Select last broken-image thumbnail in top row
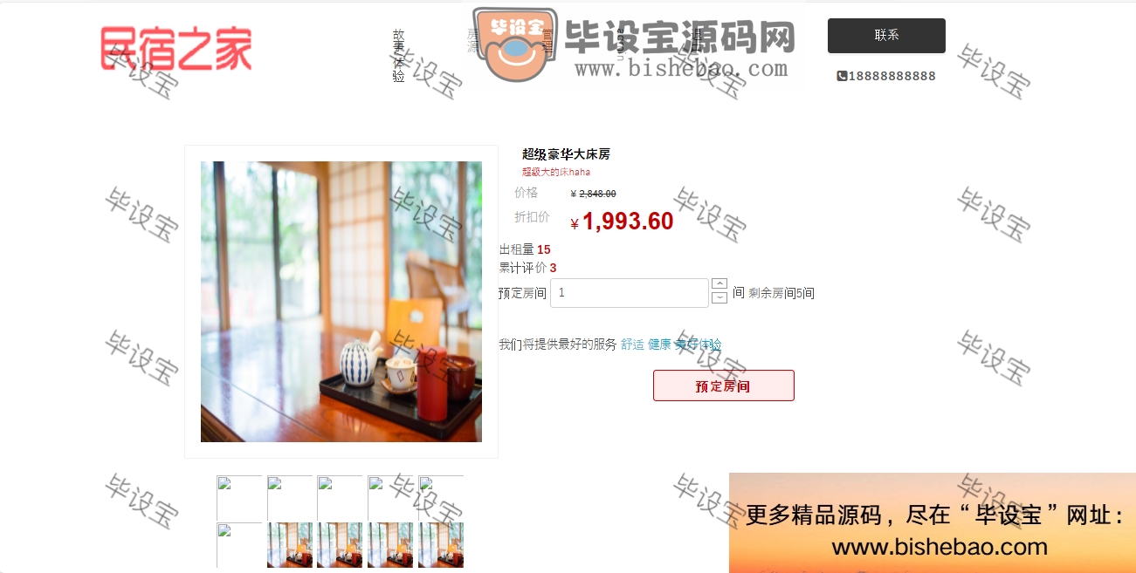This screenshot has height=573, width=1136. (x=441, y=498)
